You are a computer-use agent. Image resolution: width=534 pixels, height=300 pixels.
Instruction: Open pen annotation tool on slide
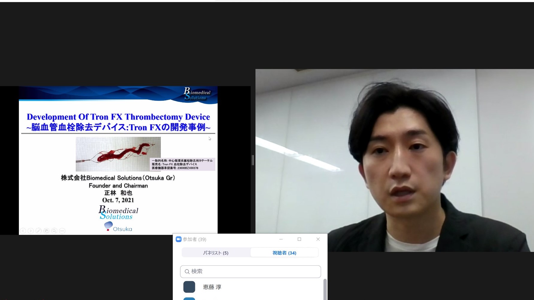click(39, 231)
